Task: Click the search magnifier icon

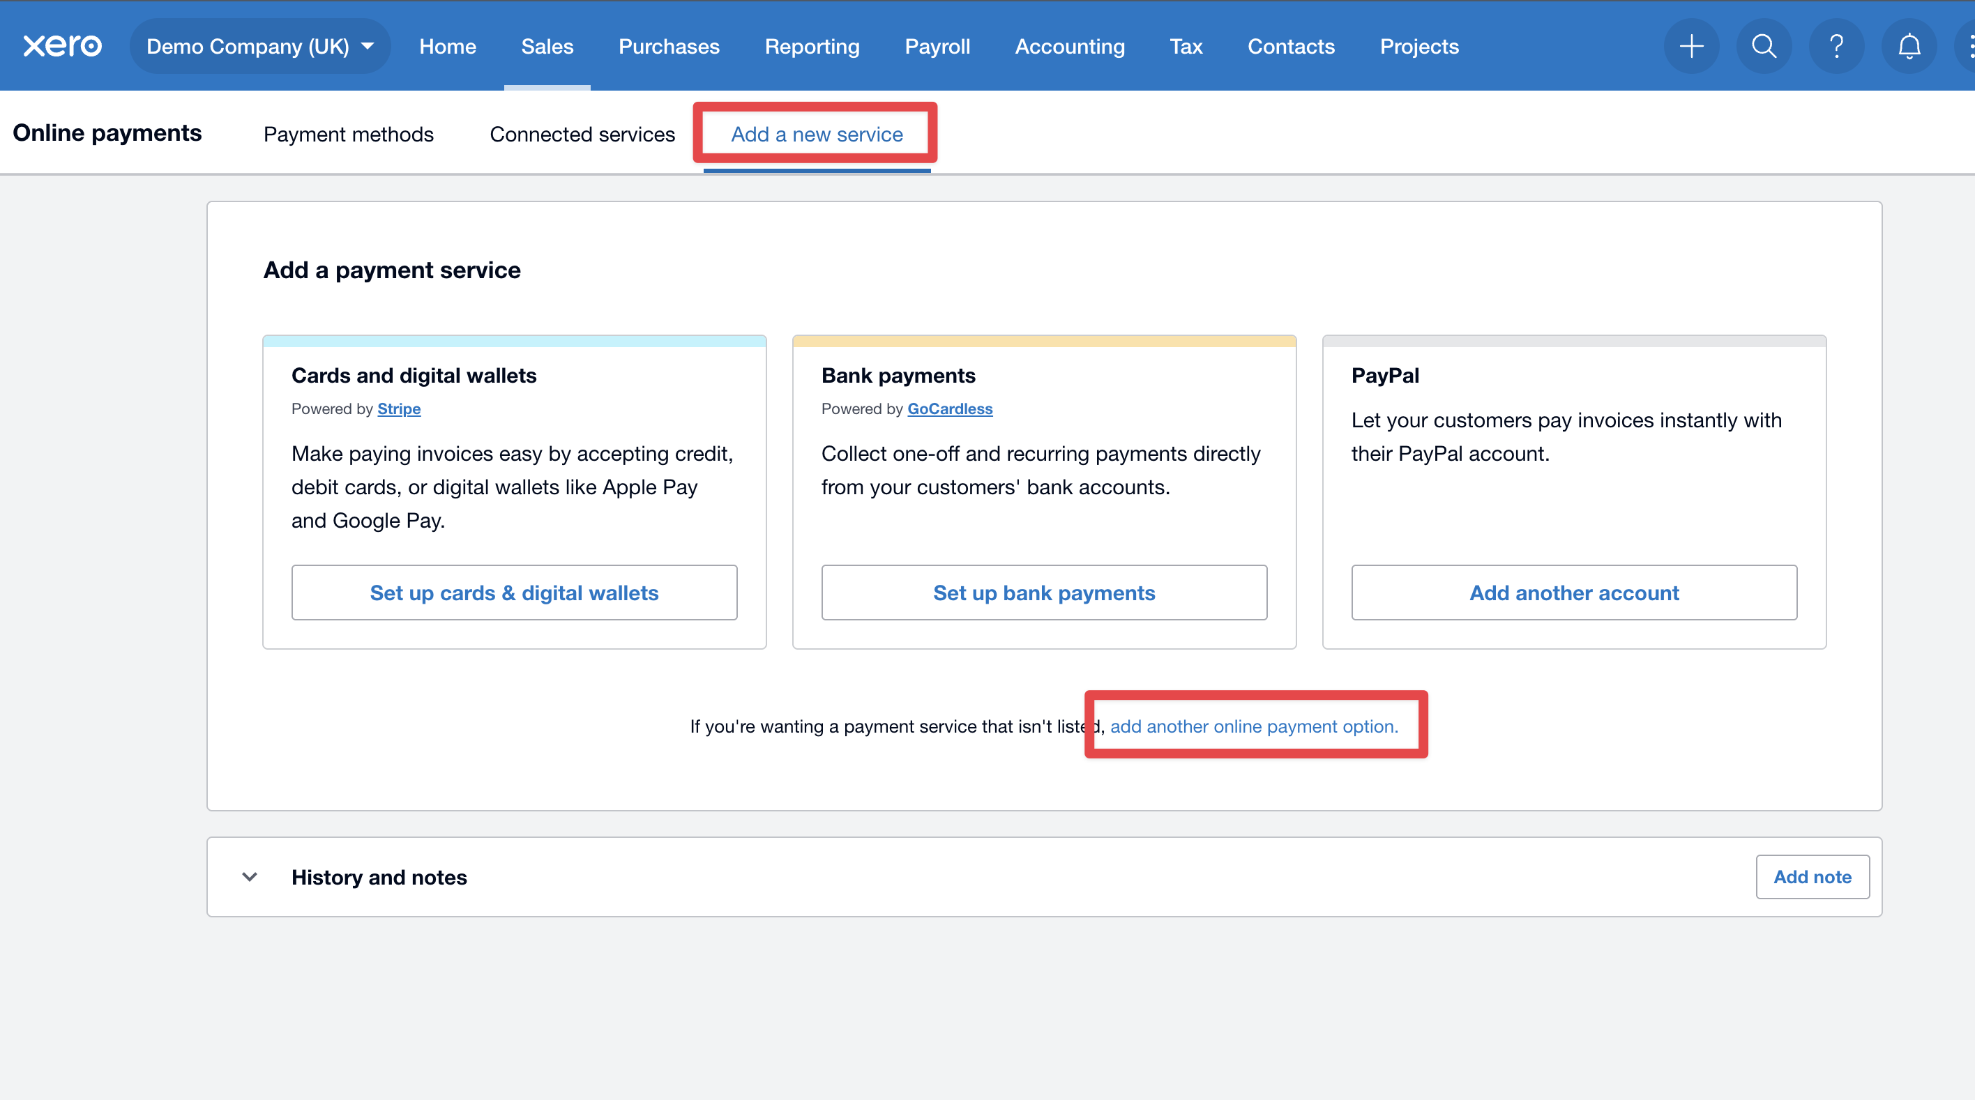Action: pos(1764,46)
